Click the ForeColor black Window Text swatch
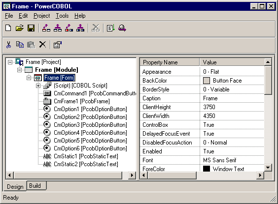 (207, 169)
